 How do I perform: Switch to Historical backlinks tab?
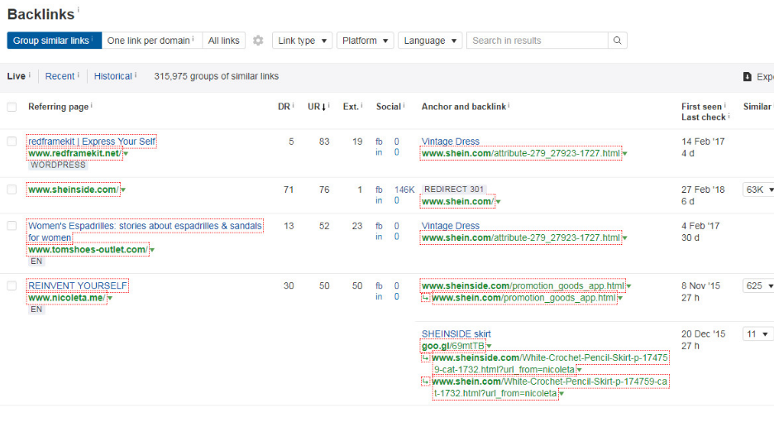[113, 76]
